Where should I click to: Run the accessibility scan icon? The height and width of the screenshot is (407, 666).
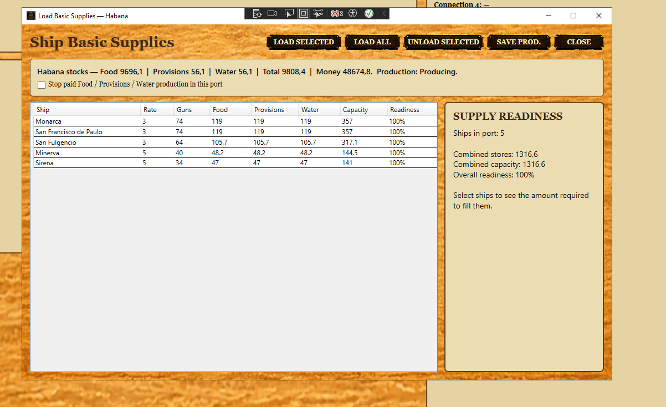353,13
